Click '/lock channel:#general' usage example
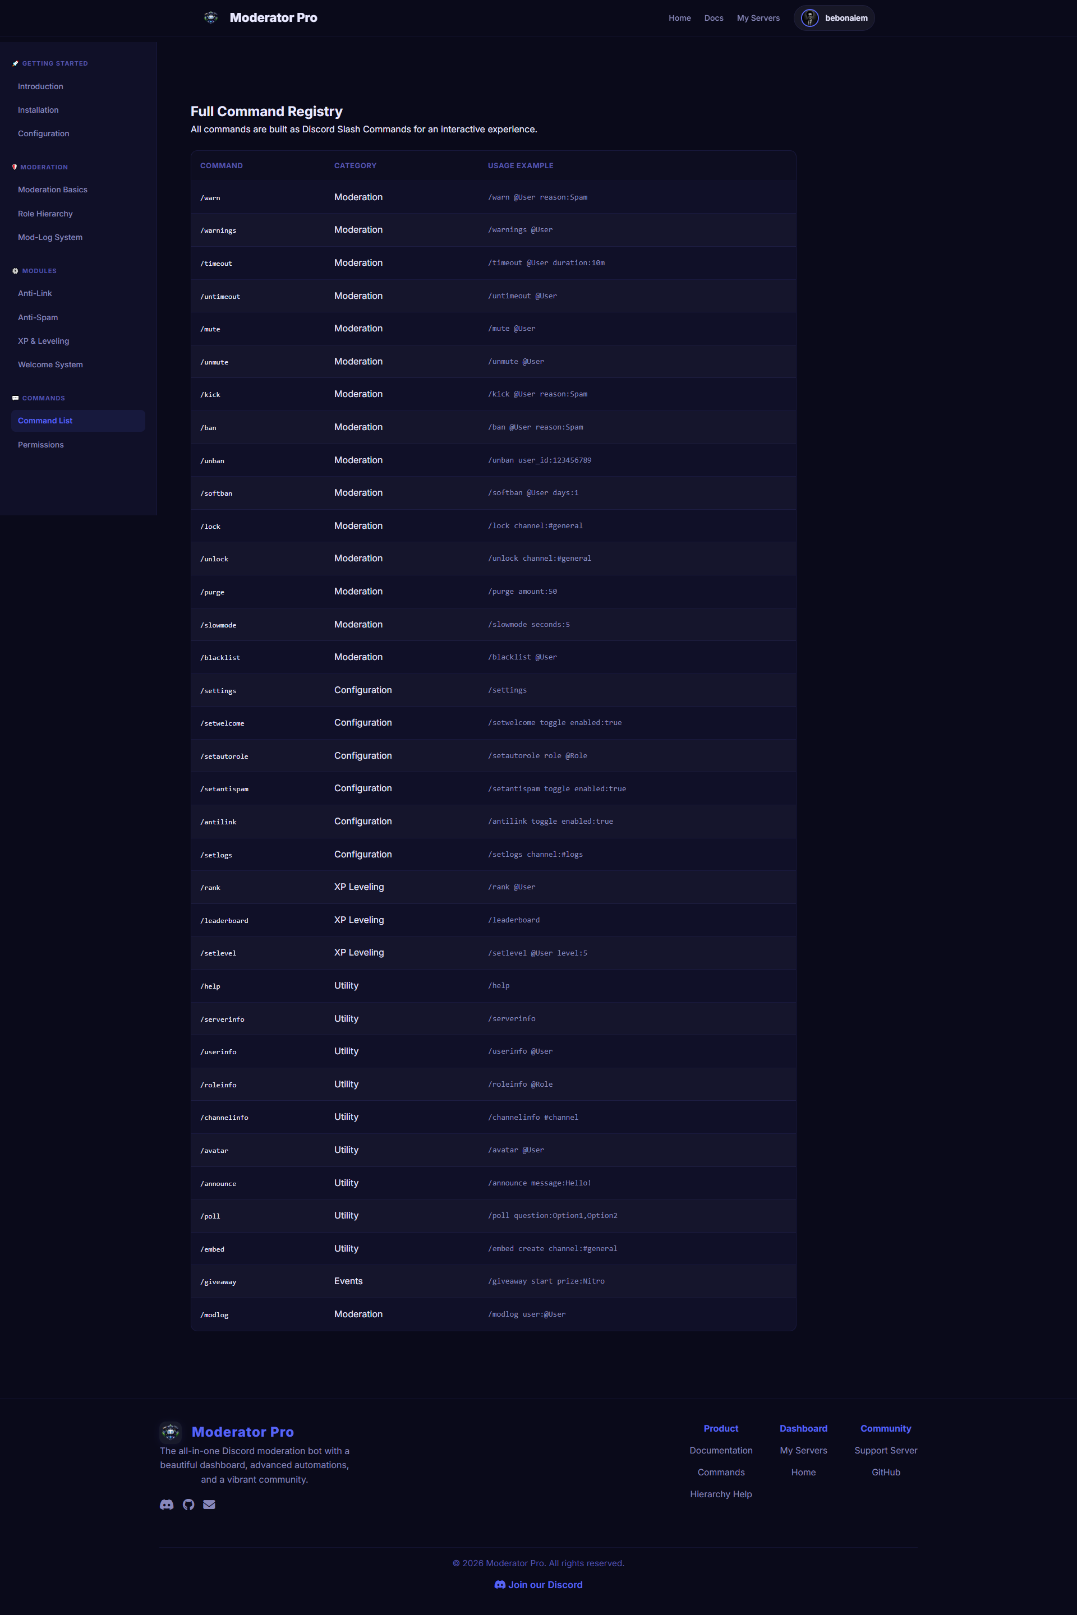The height and width of the screenshot is (1615, 1077). [x=535, y=526]
